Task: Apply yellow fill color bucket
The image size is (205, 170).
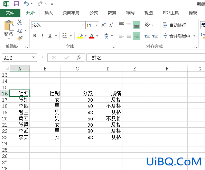Action: coord(80,35)
